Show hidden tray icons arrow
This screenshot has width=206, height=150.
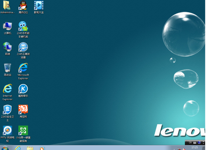[x=174, y=149]
